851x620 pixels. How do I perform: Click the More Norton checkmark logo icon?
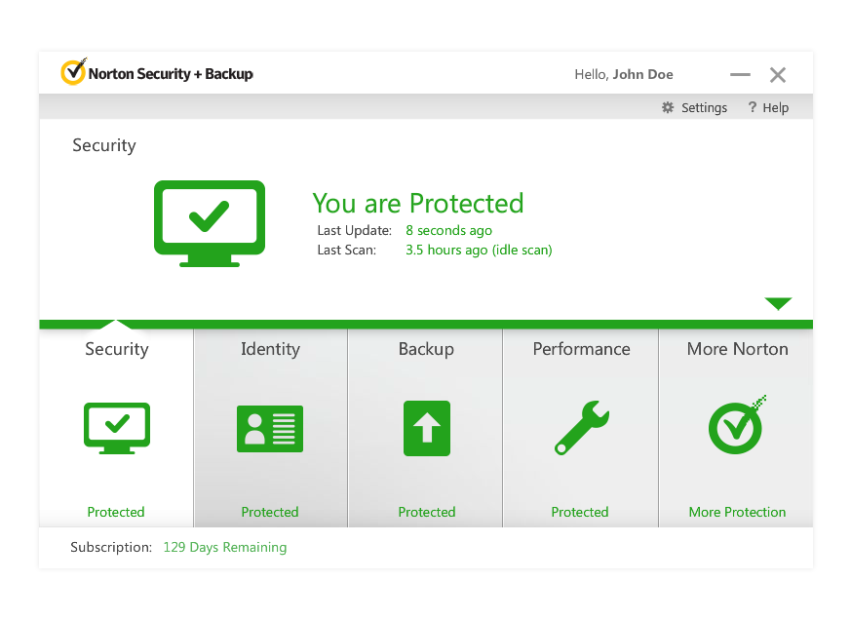click(x=736, y=426)
